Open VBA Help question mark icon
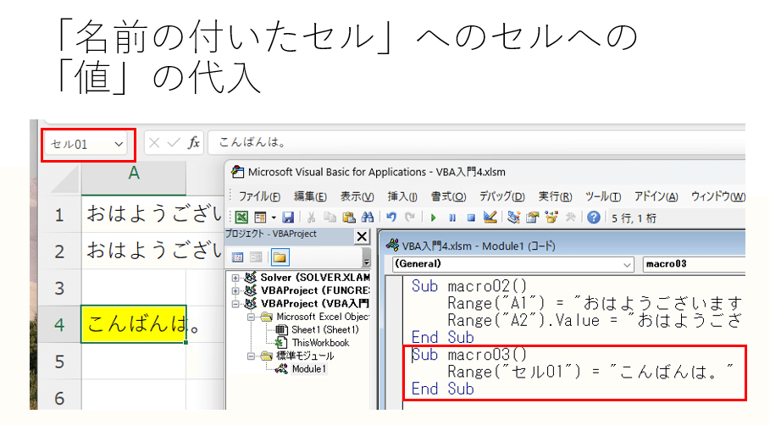This screenshot has height=425, width=770. coord(594,218)
